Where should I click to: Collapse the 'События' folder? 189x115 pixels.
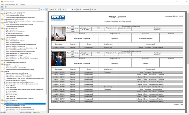(1, 71)
